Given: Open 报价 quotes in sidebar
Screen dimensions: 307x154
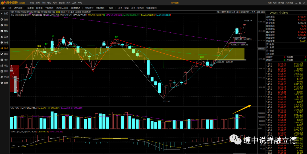Looking at the screenshot, I should [x=5, y=25].
